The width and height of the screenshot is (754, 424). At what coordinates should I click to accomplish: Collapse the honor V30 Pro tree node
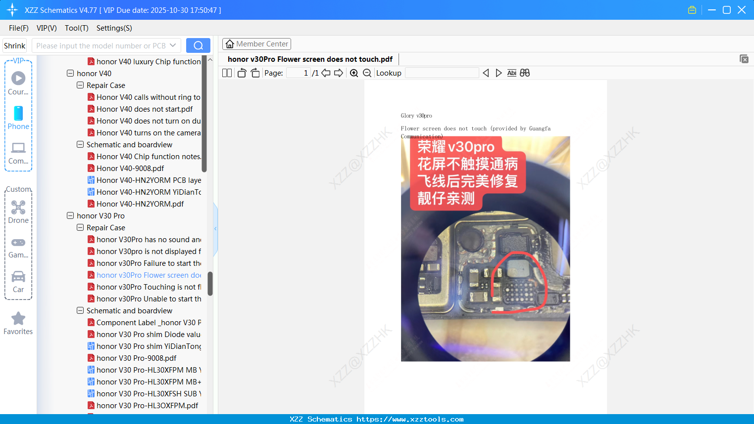[70, 215]
